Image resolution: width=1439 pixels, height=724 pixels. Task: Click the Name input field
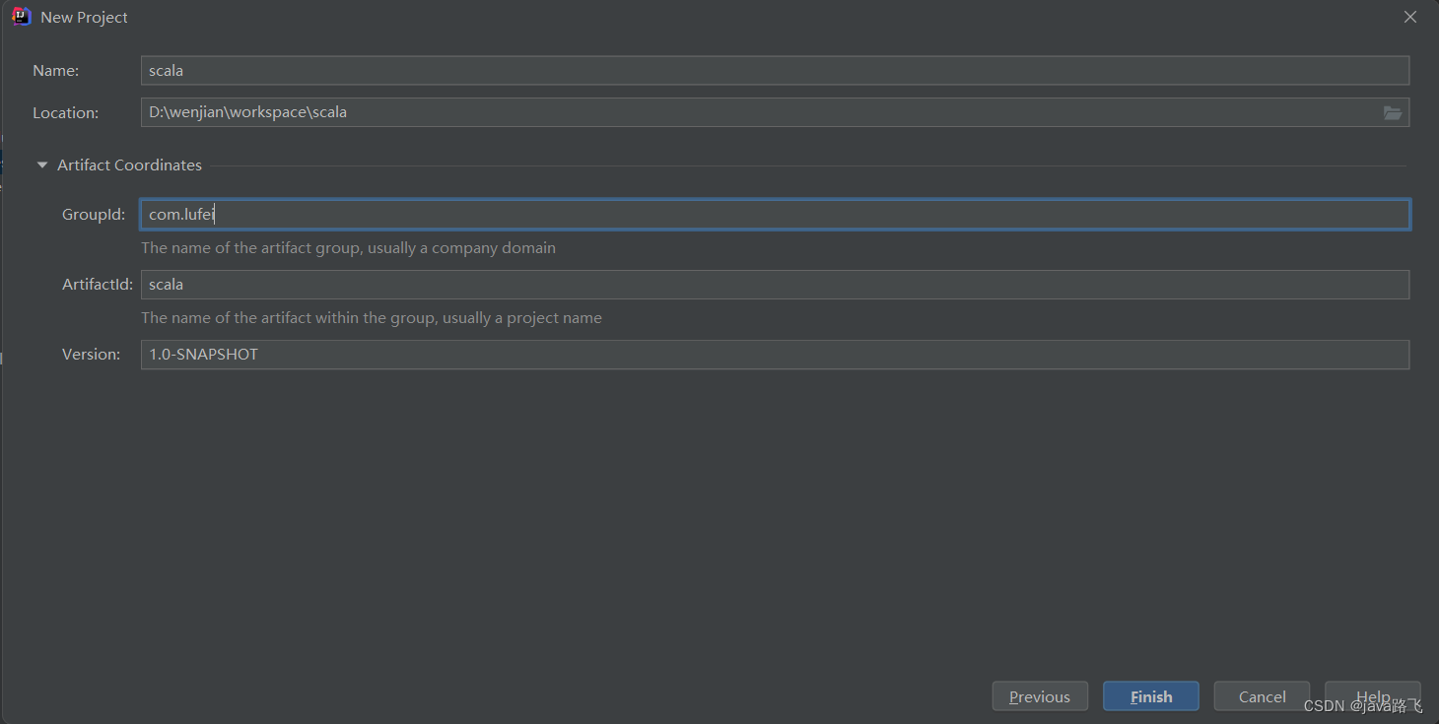(x=775, y=71)
